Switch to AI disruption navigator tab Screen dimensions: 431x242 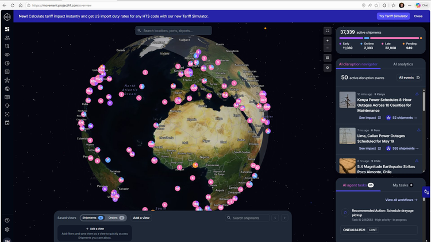[x=358, y=64]
